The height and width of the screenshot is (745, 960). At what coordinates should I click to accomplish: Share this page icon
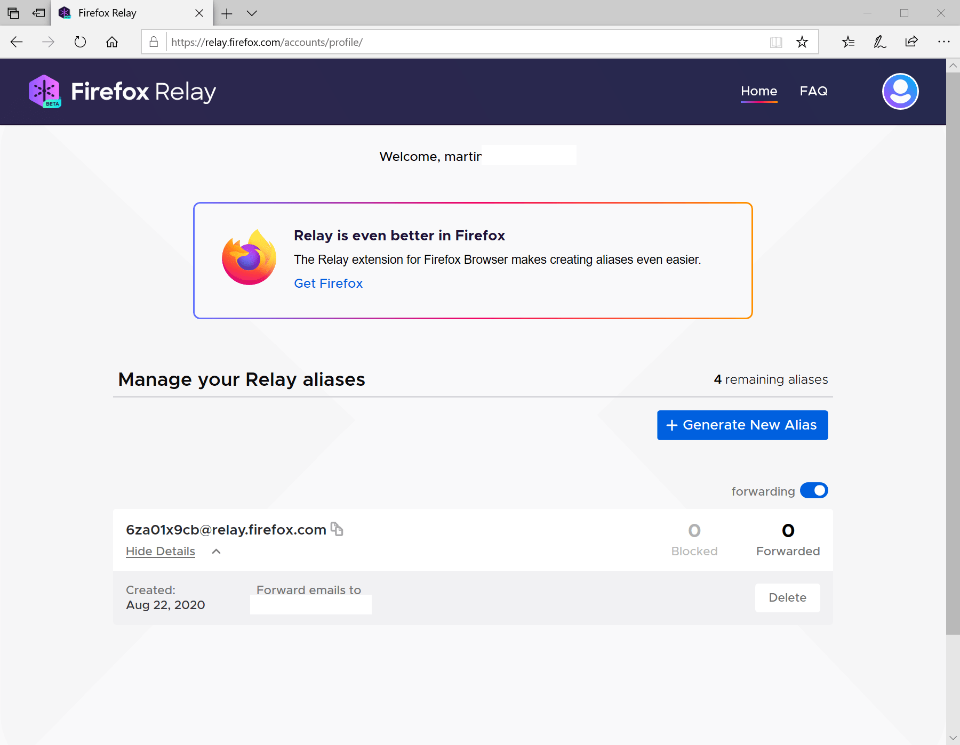(x=911, y=42)
